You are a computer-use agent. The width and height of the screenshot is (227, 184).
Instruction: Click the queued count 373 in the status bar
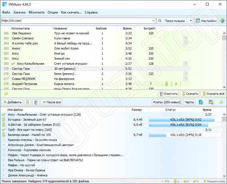click(167, 181)
